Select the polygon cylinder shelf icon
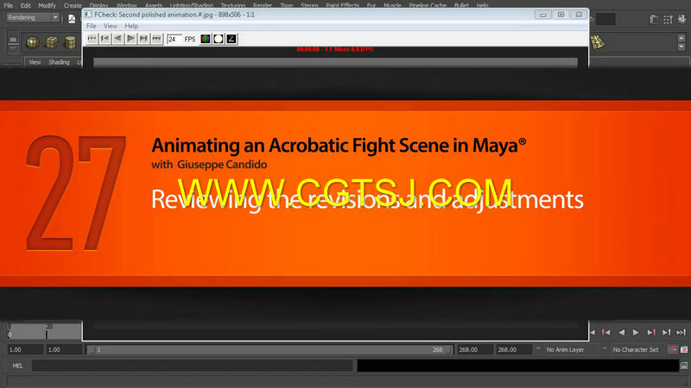This screenshot has height=388, width=691. [71, 42]
